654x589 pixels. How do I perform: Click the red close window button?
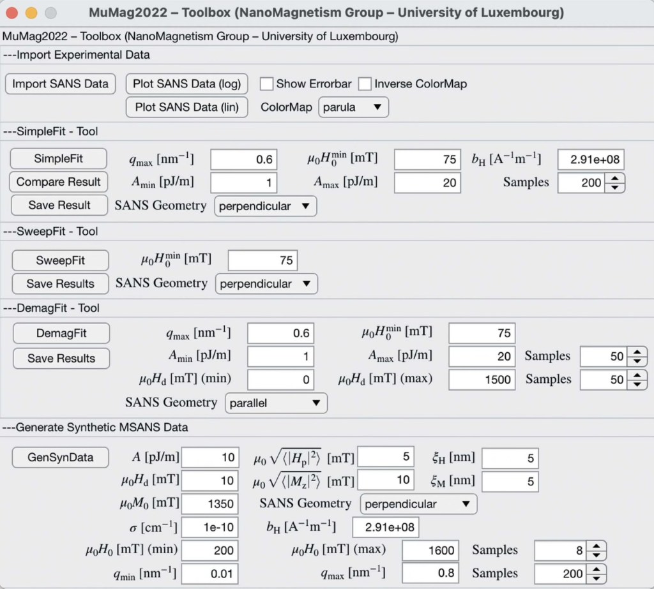13,13
